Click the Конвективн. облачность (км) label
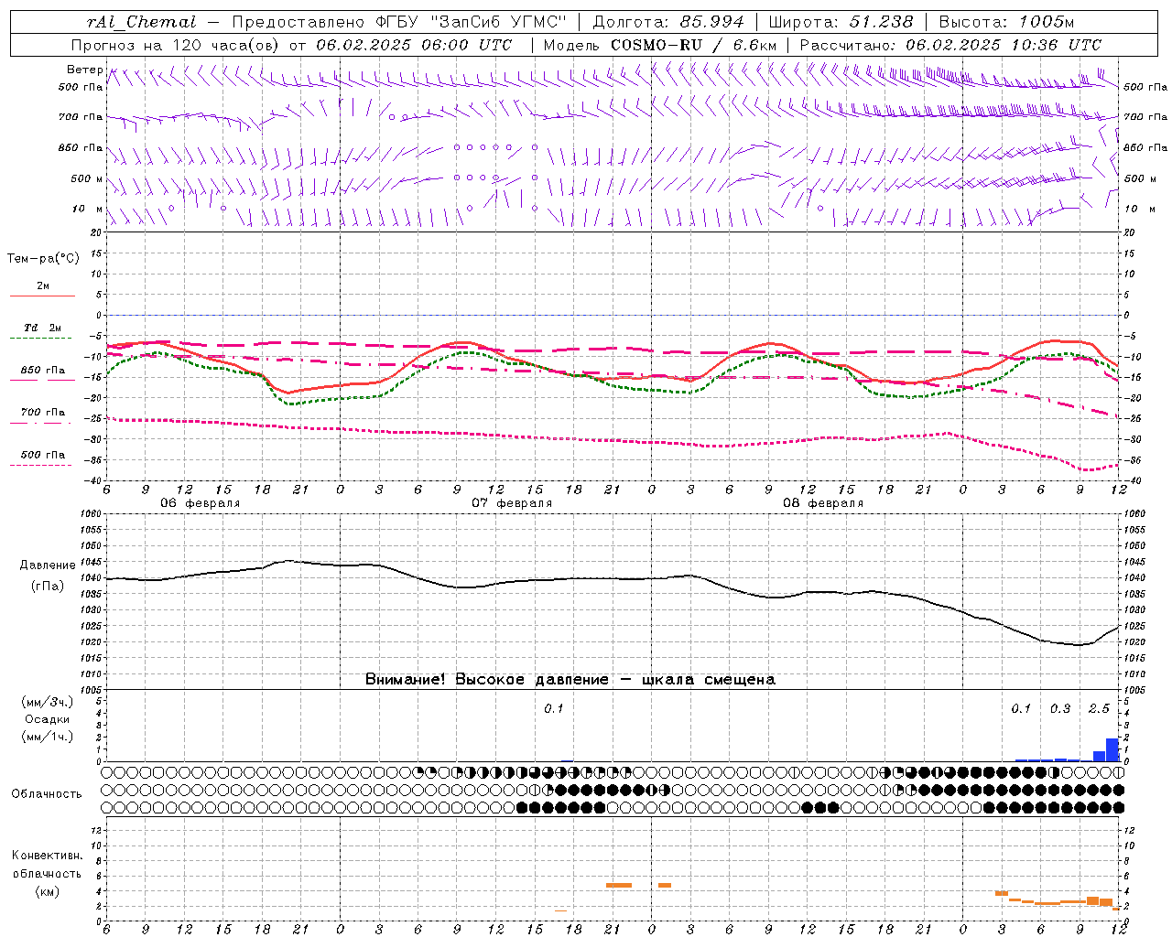Viewport: 1172px width, 937px height. [47, 874]
